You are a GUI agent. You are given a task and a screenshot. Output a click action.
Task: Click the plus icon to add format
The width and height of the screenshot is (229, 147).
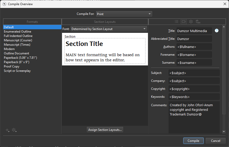click(7, 130)
